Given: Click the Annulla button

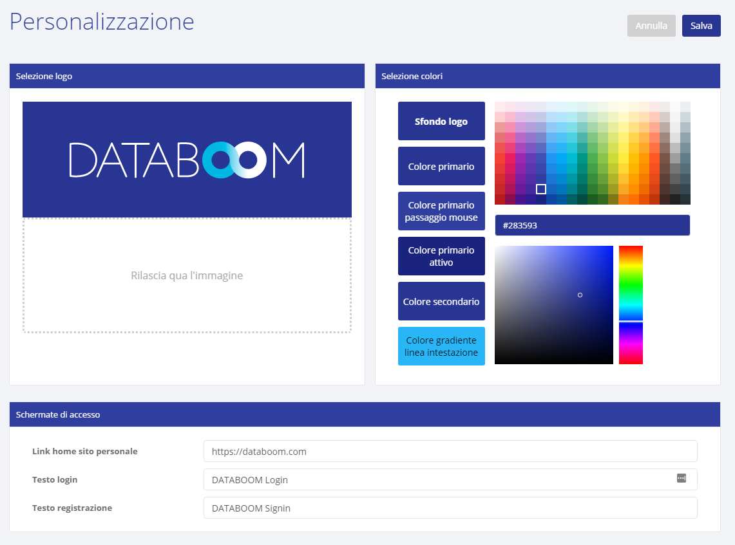Looking at the screenshot, I should [x=651, y=26].
